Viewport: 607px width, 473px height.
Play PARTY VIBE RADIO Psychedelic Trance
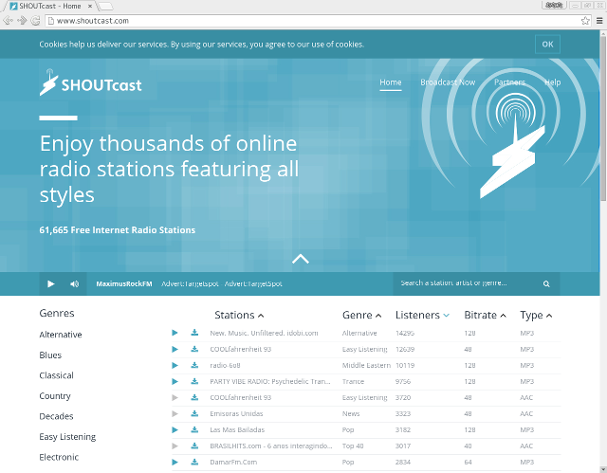coord(175,382)
